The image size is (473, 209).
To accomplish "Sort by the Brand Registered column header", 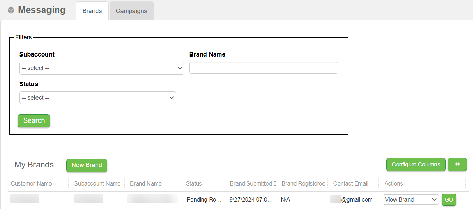I will coord(303,183).
